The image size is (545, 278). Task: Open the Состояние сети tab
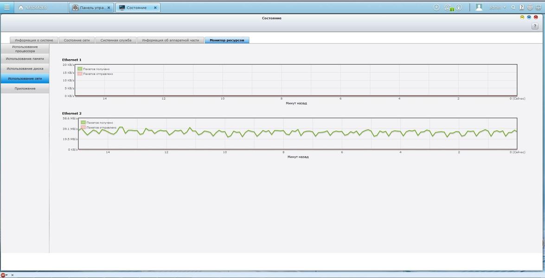point(77,40)
